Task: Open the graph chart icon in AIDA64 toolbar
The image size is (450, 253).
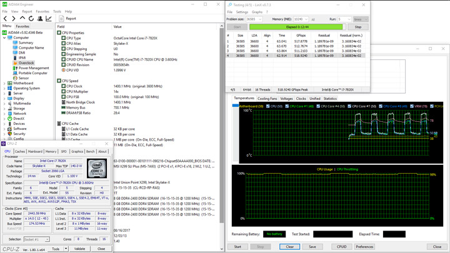Action: [x=49, y=19]
